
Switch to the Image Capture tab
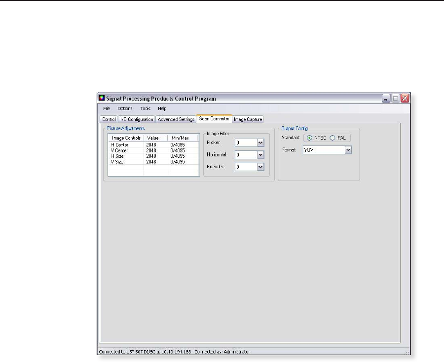coord(248,119)
